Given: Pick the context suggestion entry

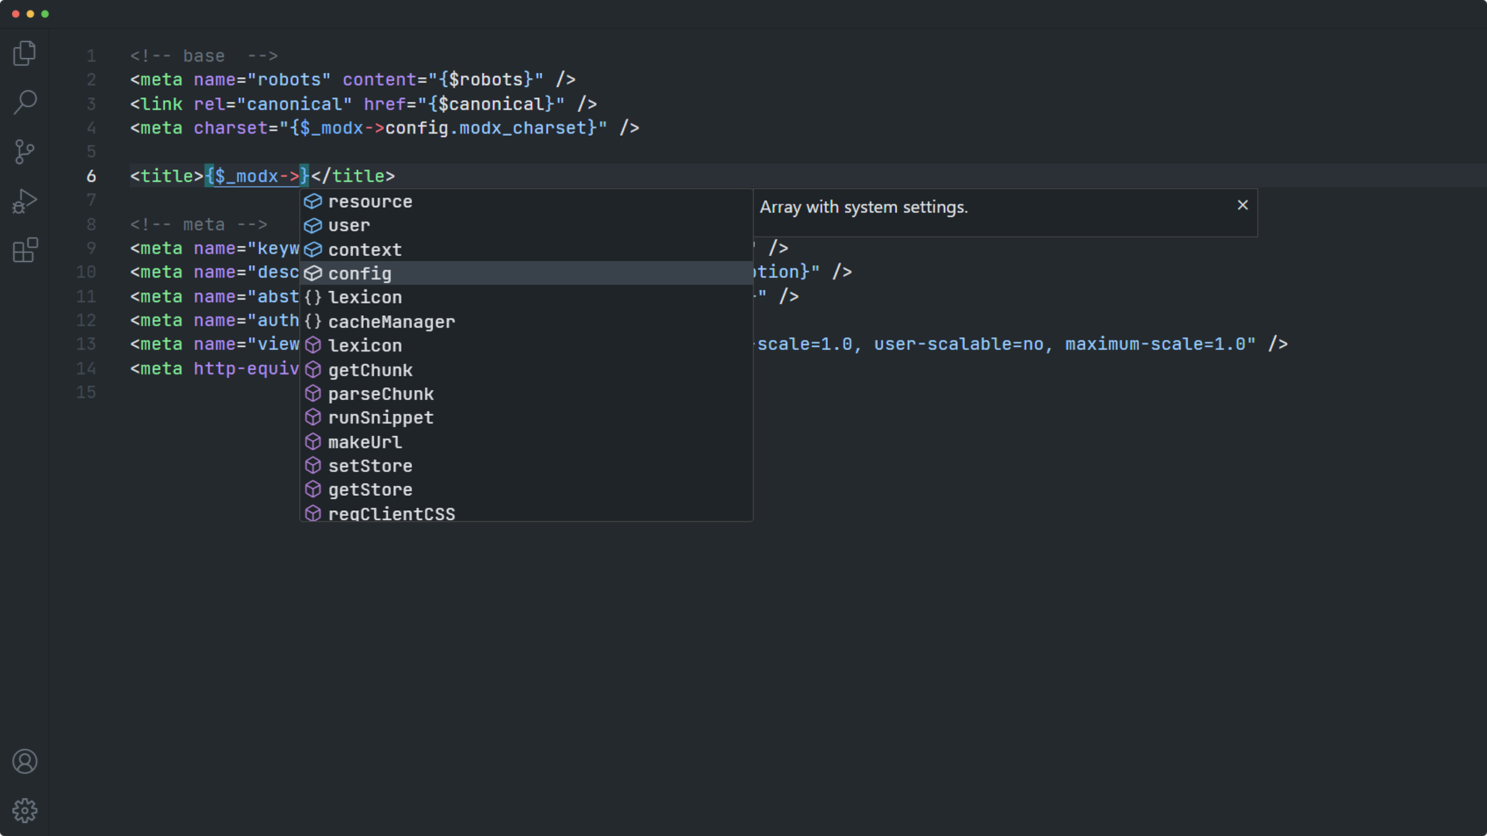Looking at the screenshot, I should (x=365, y=250).
